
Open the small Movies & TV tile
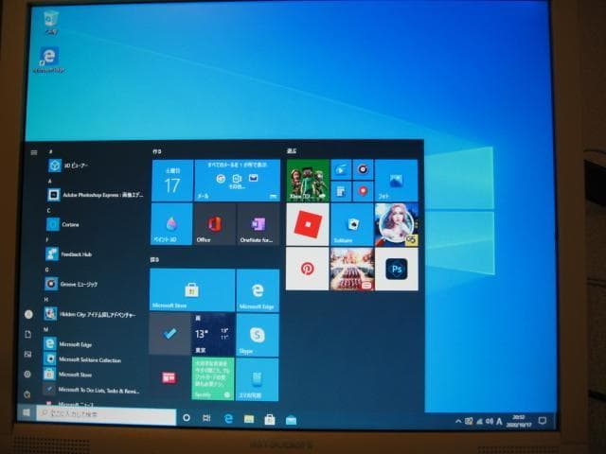pyautogui.click(x=341, y=169)
